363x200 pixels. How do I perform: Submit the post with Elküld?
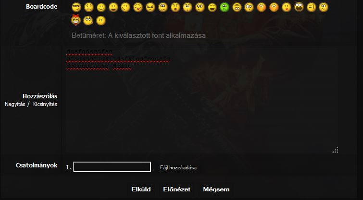tap(141, 189)
